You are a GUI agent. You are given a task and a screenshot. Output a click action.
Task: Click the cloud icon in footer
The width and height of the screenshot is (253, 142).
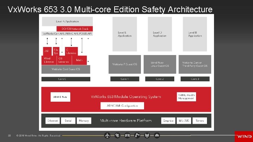[157, 135]
